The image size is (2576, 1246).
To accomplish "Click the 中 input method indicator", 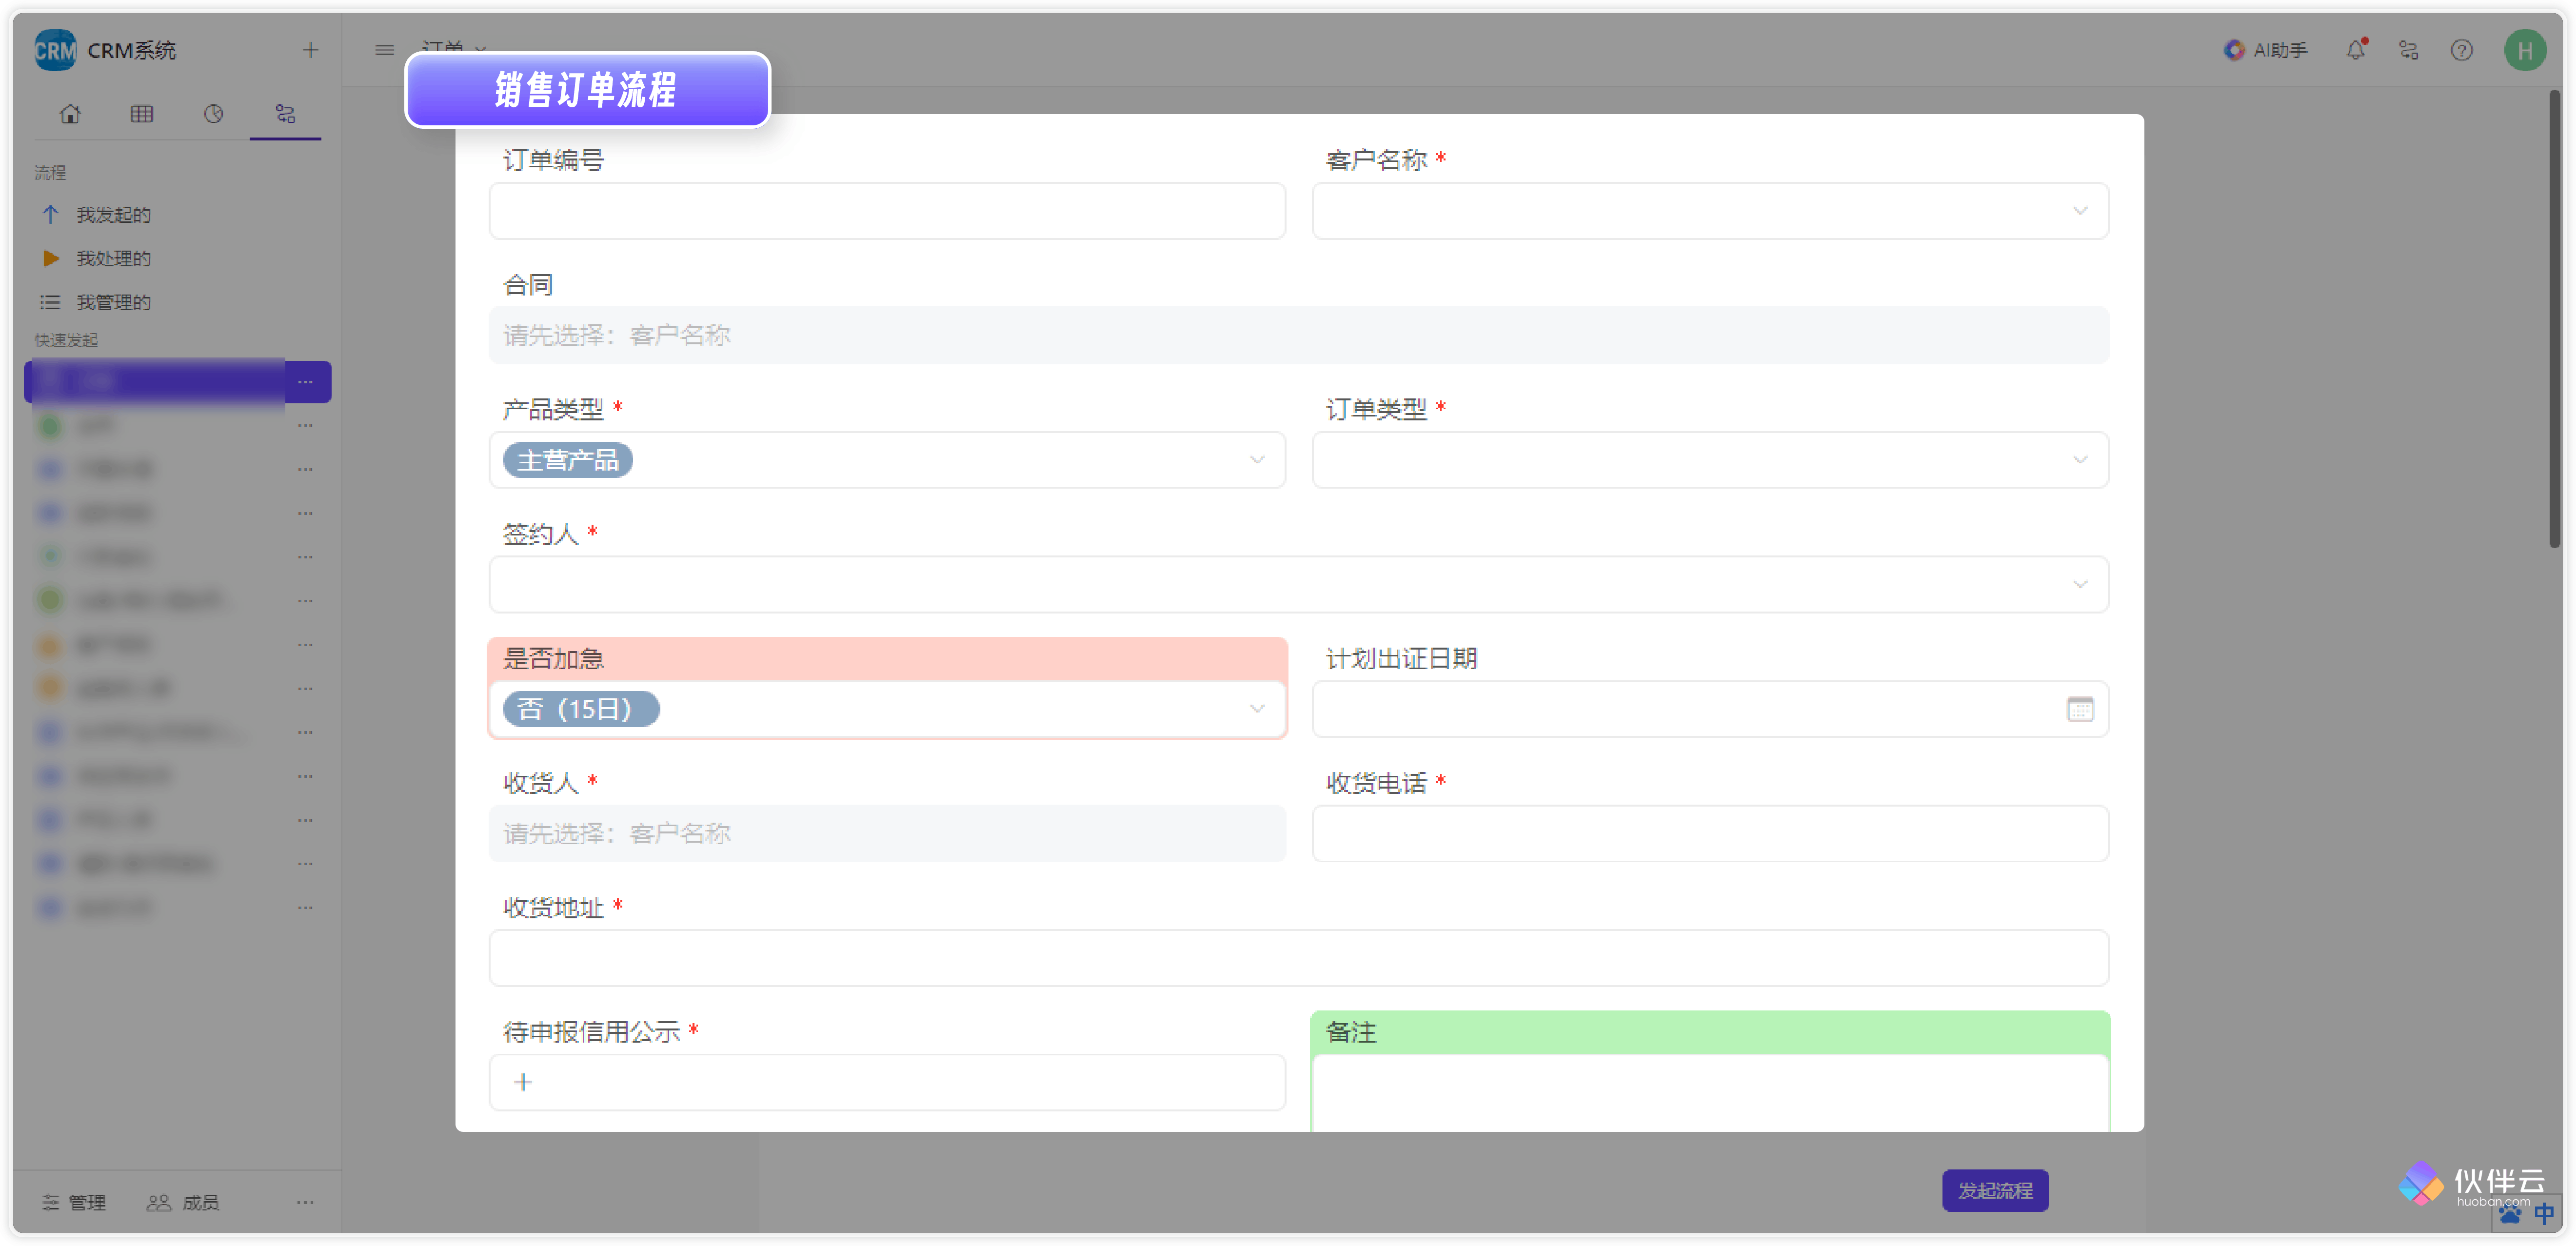I will 2544,1213.
